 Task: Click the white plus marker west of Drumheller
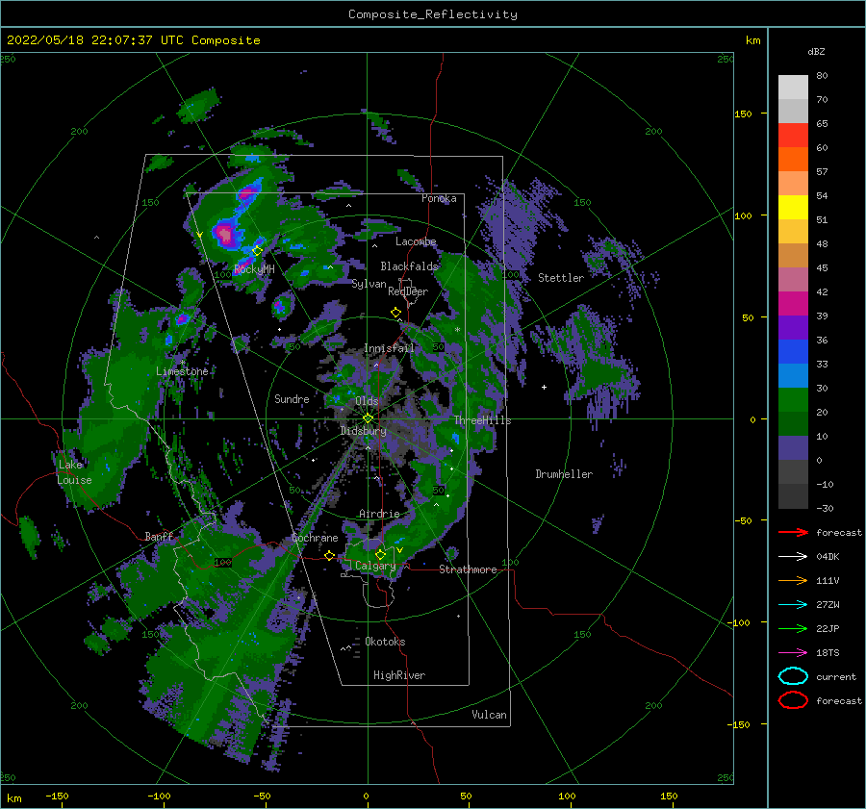pos(544,387)
